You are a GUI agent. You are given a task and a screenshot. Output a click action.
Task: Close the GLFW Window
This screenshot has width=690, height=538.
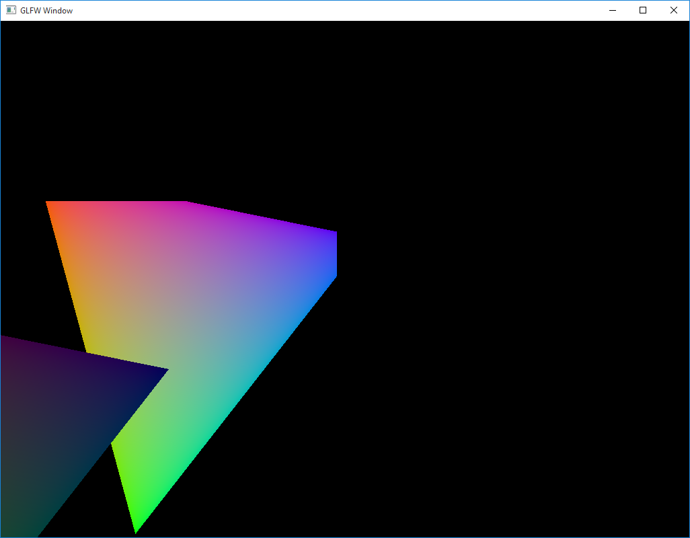click(x=674, y=10)
